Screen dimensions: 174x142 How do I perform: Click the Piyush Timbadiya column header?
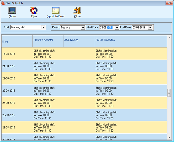point(131,41)
